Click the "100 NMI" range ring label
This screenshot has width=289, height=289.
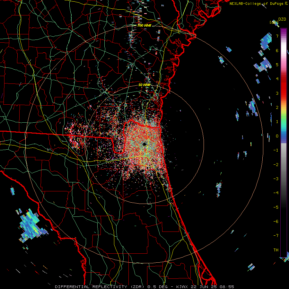144,25
